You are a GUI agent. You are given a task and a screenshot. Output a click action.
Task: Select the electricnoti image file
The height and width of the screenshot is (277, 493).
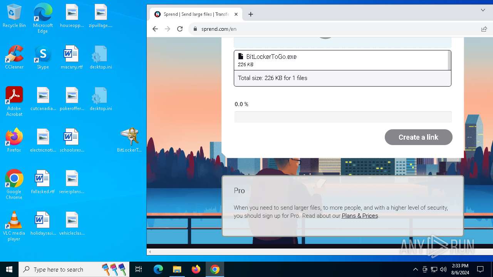pos(43,140)
